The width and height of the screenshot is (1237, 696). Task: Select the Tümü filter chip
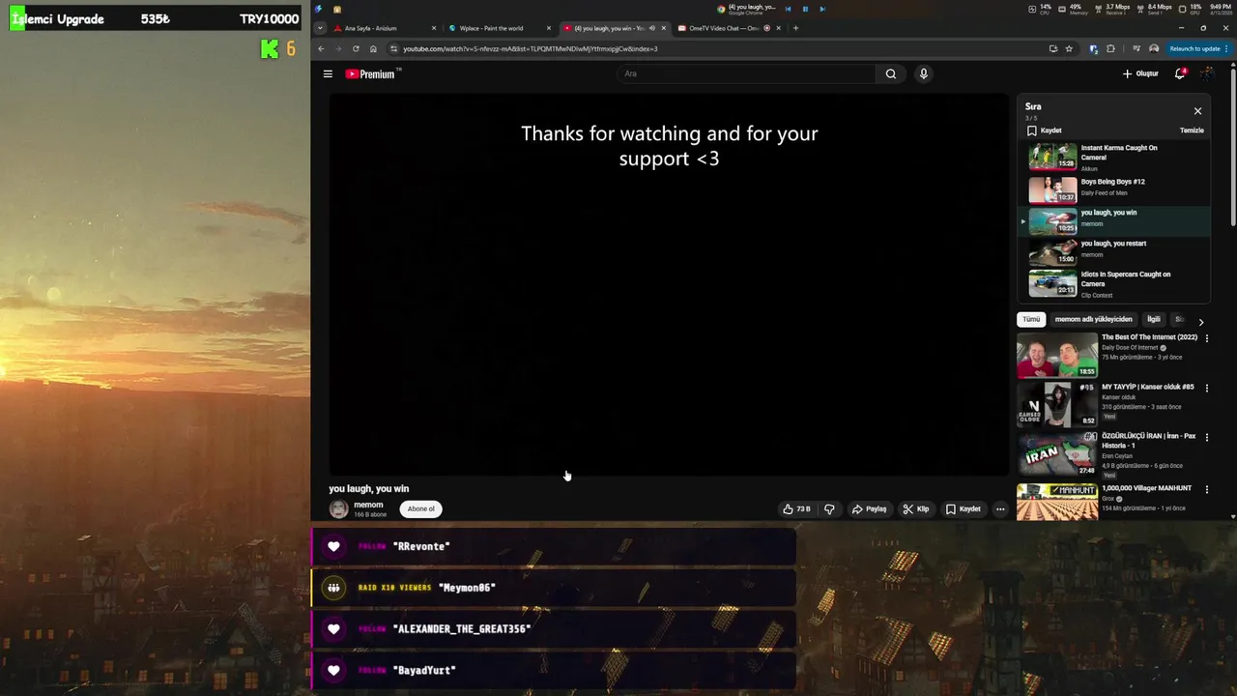[1032, 319]
